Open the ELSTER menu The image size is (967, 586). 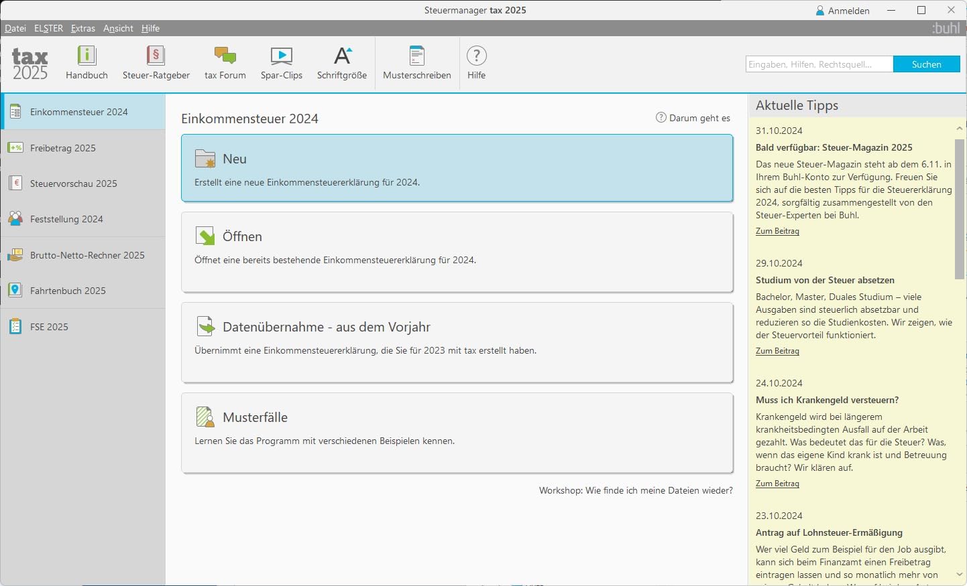pos(48,28)
